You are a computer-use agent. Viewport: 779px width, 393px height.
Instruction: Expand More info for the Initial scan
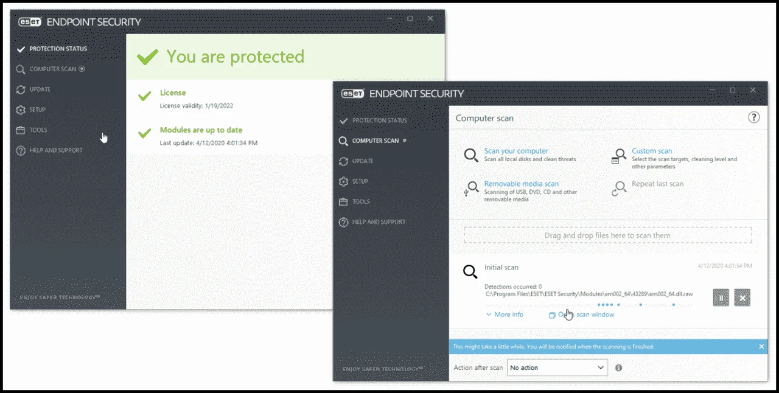click(505, 315)
